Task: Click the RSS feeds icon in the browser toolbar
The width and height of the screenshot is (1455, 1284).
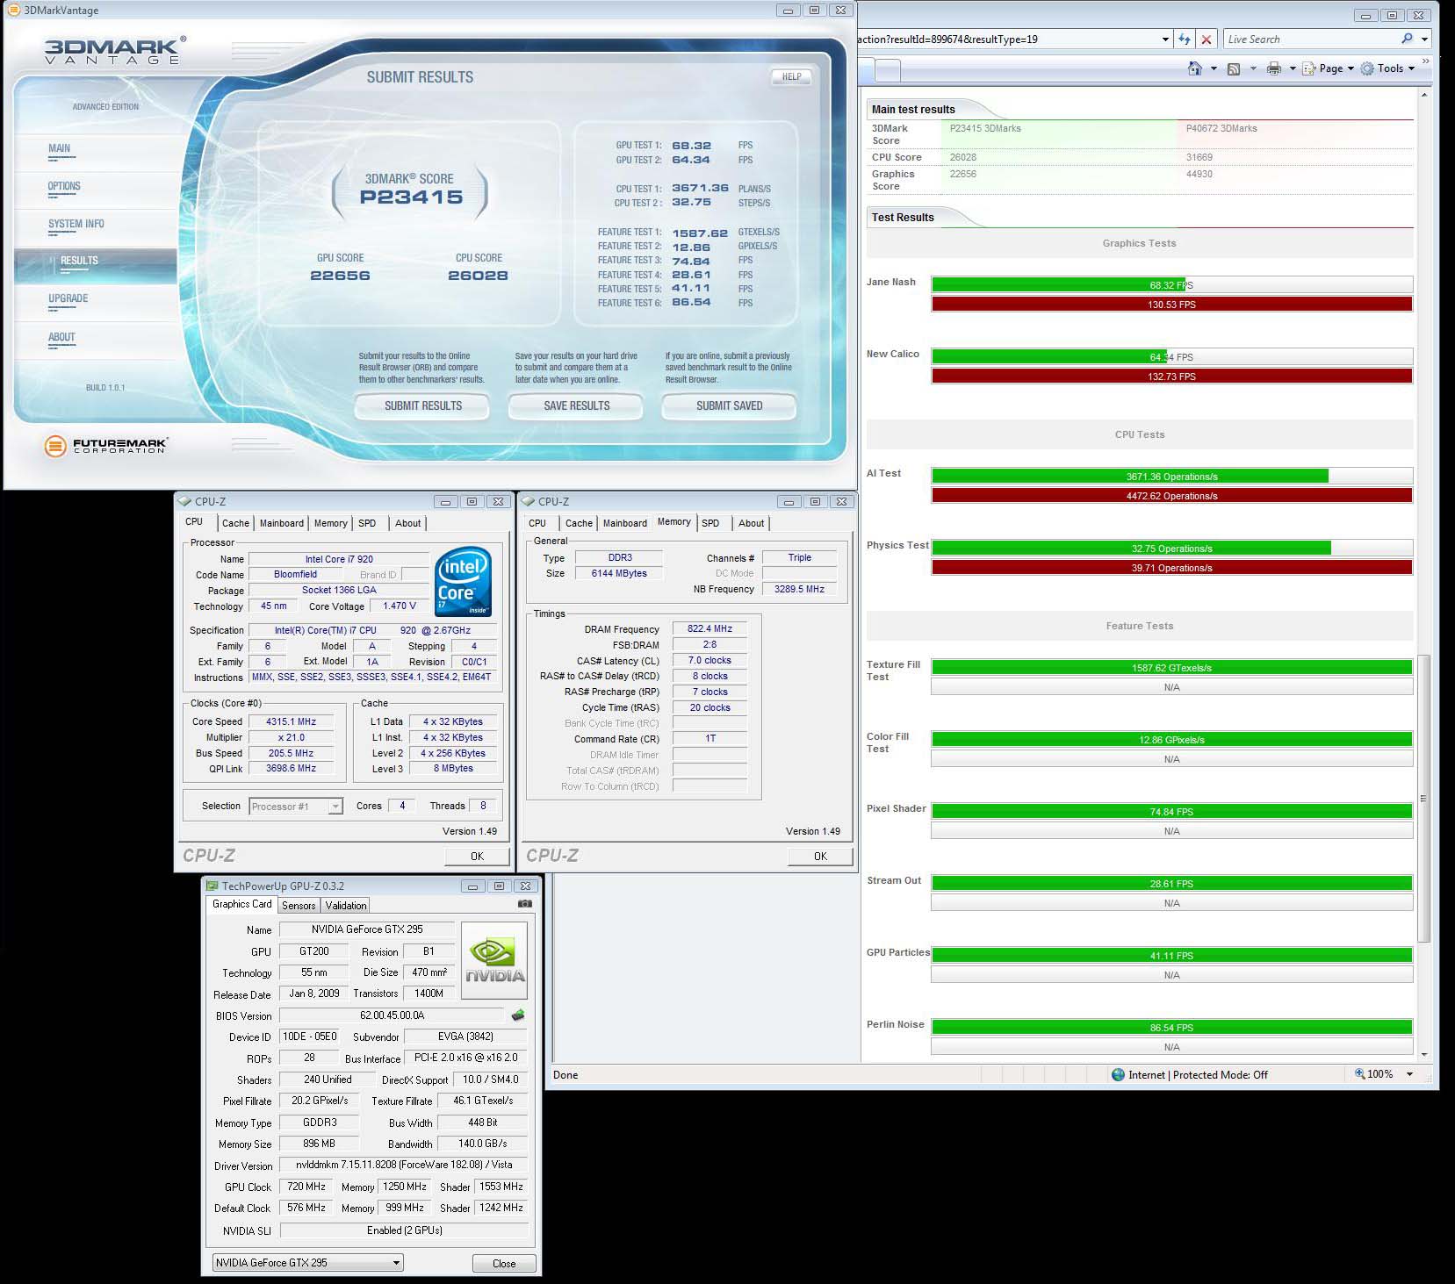Action: click(1234, 68)
